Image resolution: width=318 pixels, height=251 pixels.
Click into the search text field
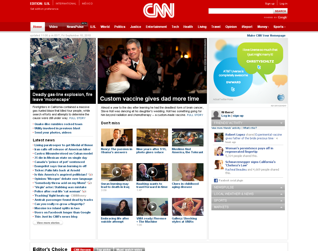pyautogui.click(x=241, y=11)
